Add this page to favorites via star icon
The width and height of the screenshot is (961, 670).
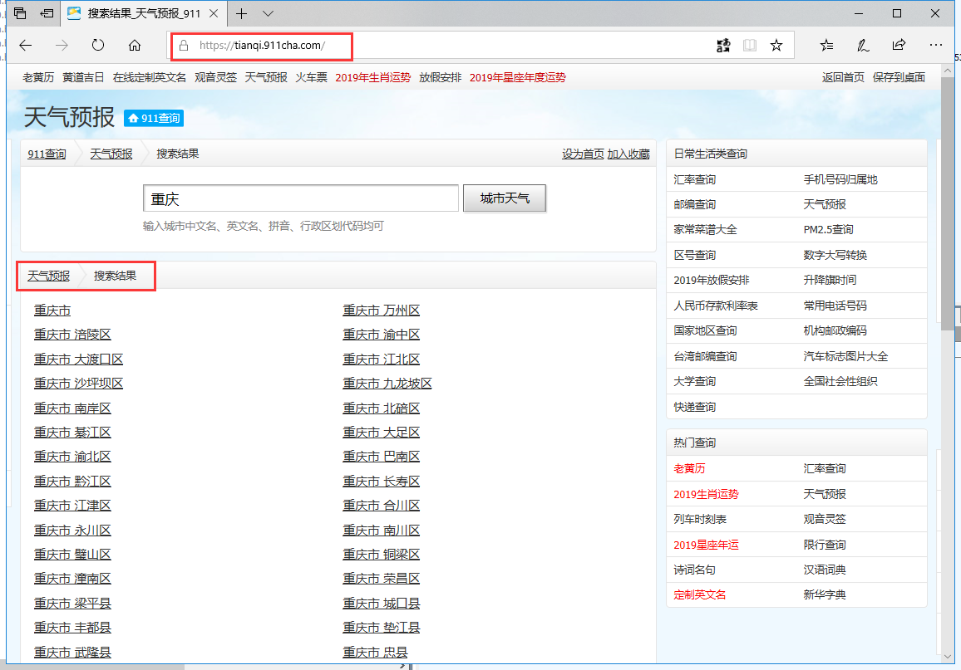(x=776, y=46)
